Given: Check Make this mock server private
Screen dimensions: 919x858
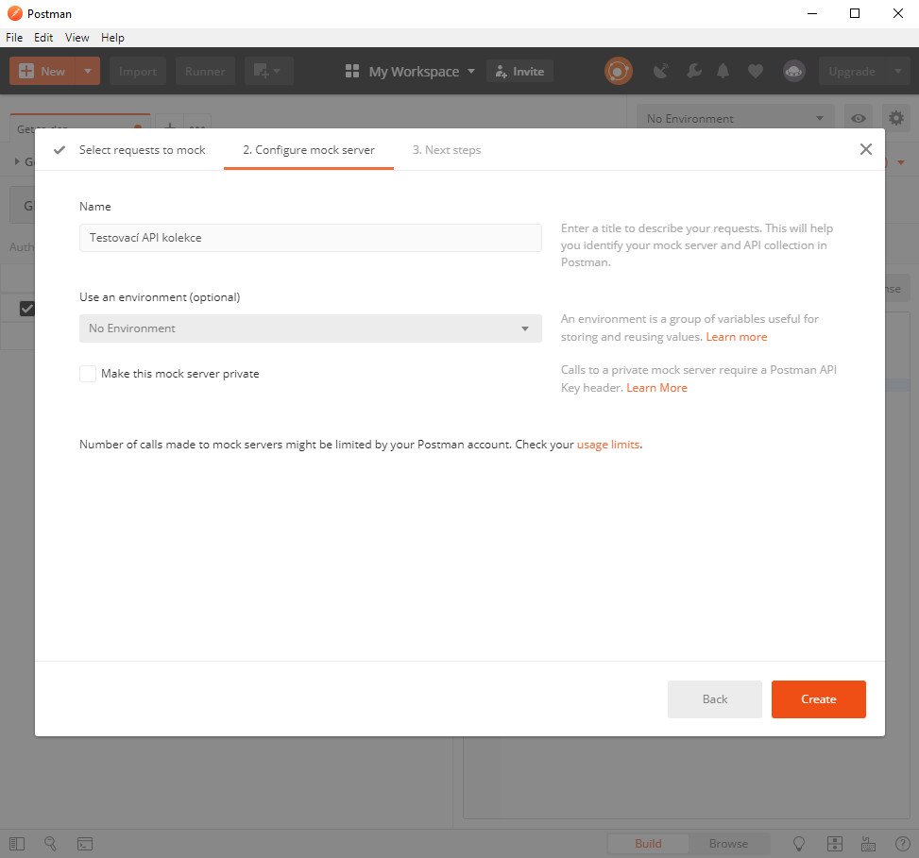Looking at the screenshot, I should click(88, 374).
